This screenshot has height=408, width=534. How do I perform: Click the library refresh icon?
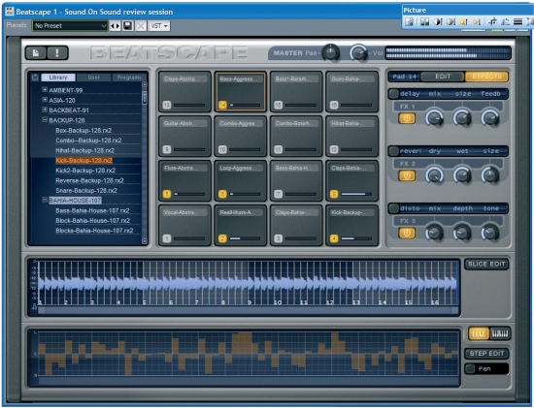click(x=35, y=78)
